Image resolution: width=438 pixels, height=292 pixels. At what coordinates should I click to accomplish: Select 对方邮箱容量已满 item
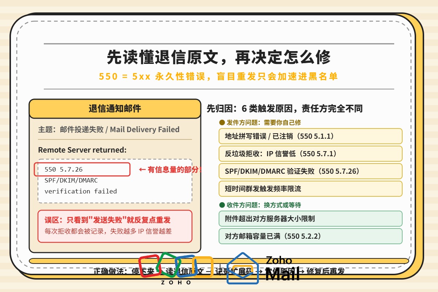(x=311, y=236)
